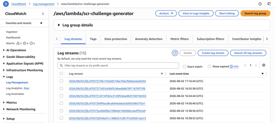Focus the Filter log streams search field
The image size is (275, 123).
click(118, 66)
